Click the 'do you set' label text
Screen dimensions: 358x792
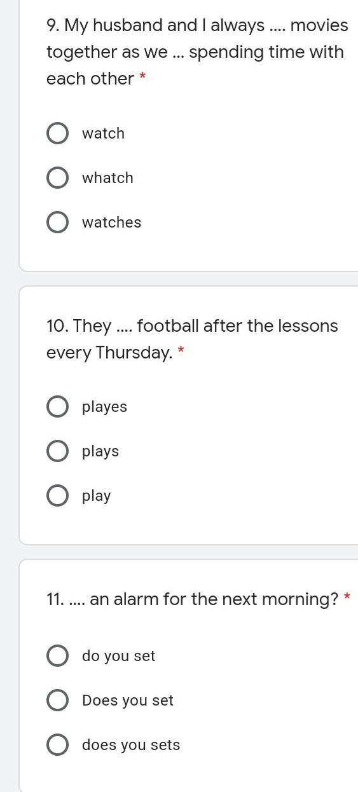coord(118,657)
